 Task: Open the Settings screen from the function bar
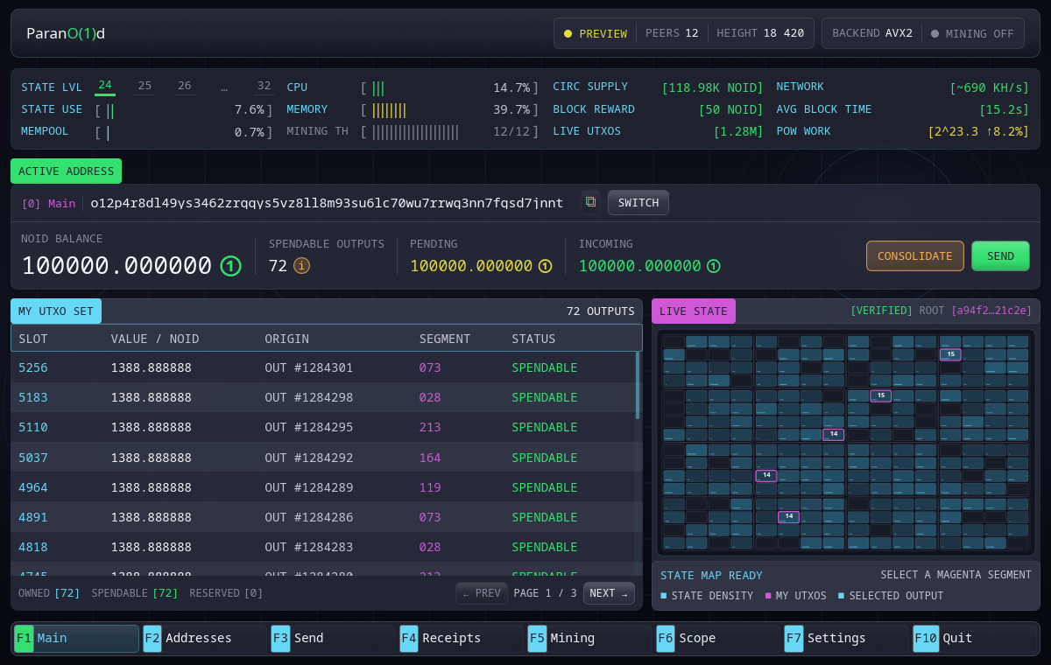coord(844,638)
